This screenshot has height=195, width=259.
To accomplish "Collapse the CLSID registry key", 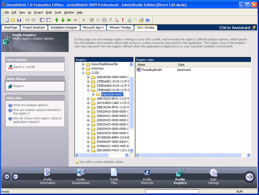I will point(83,73).
